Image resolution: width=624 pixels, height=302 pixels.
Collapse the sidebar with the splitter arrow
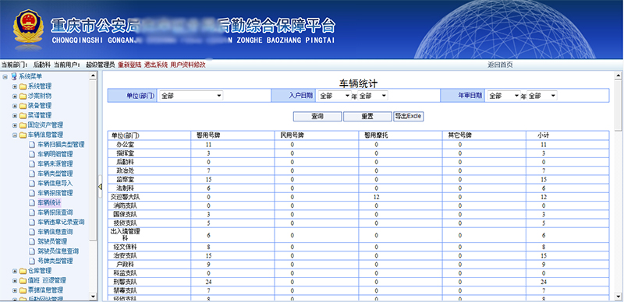pos(100,186)
